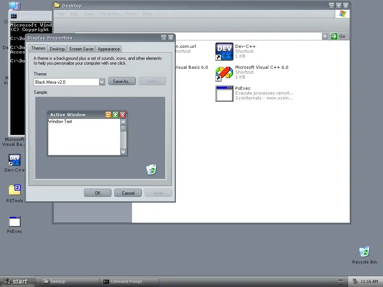The width and height of the screenshot is (383, 287).
Task: Click the Dev-C++ icon on the desktop
Action: tap(15, 160)
